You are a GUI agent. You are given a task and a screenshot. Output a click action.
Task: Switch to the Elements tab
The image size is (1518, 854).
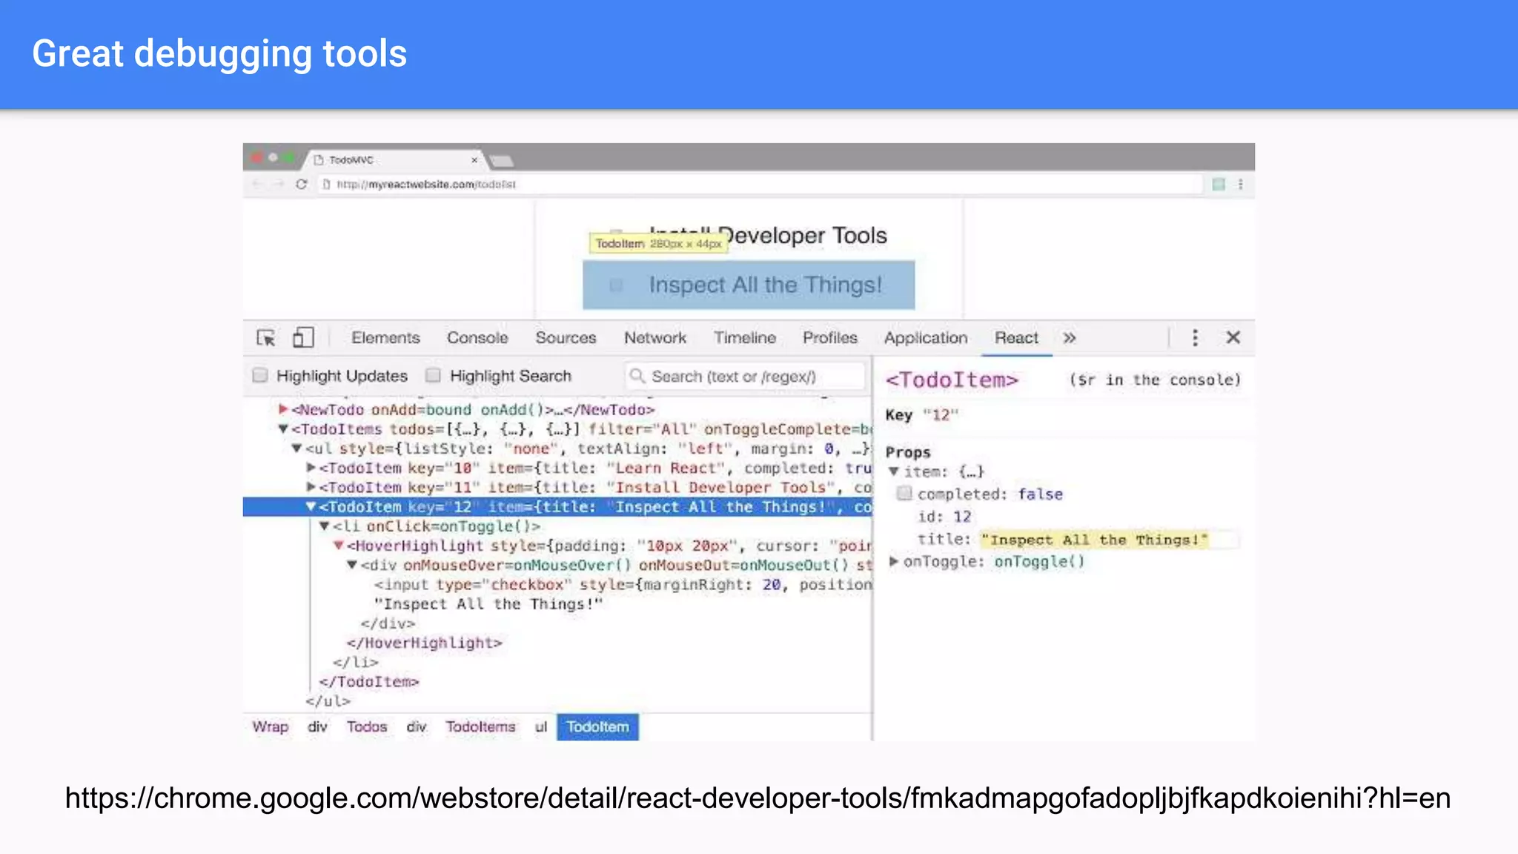point(385,338)
